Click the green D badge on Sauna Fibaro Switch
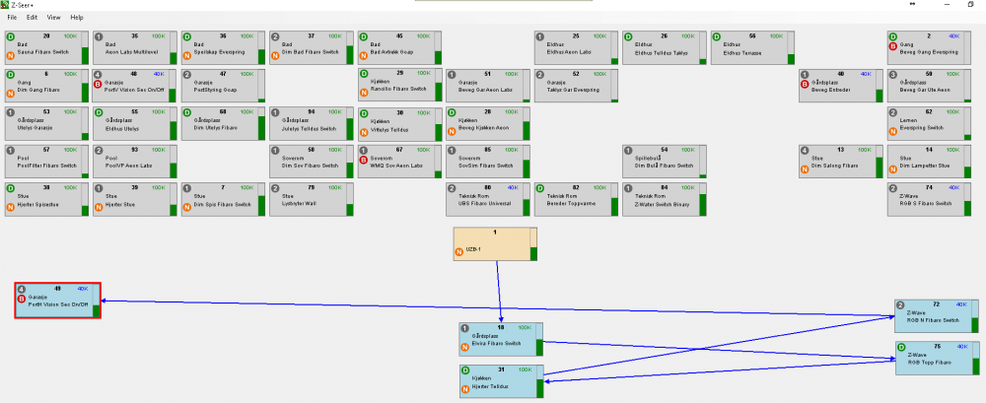Screen dimensions: 986x403 pyautogui.click(x=10, y=35)
